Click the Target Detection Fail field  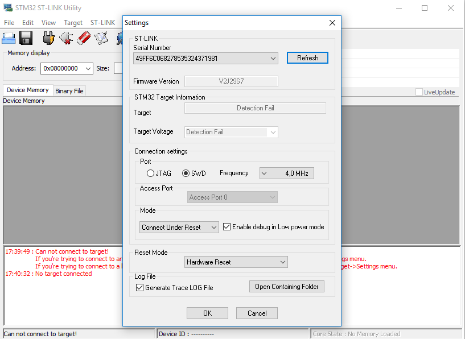tap(255, 108)
